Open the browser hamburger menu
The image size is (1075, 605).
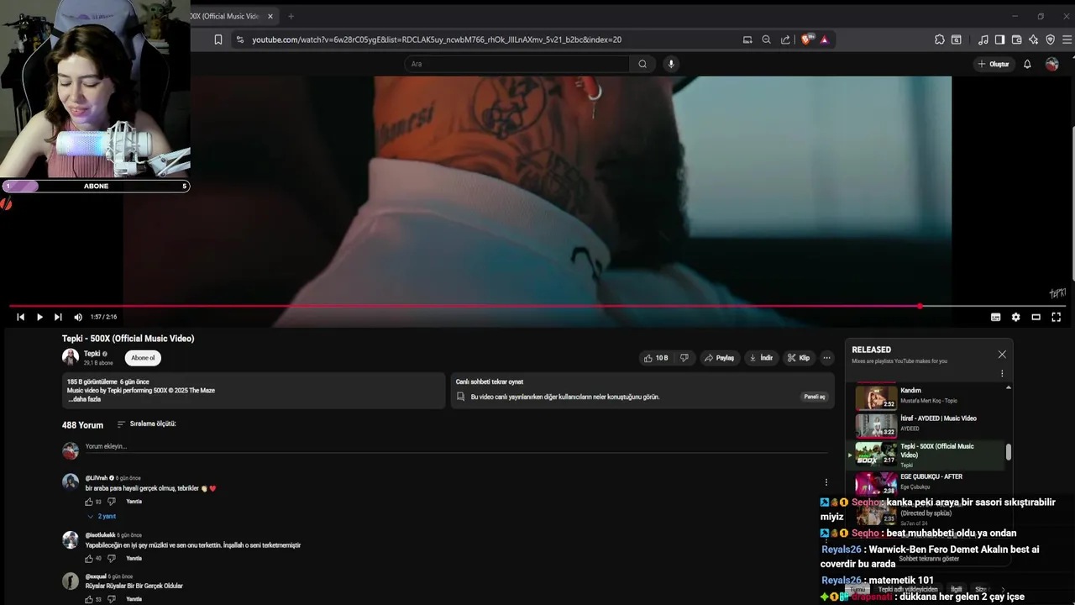pos(1067,39)
